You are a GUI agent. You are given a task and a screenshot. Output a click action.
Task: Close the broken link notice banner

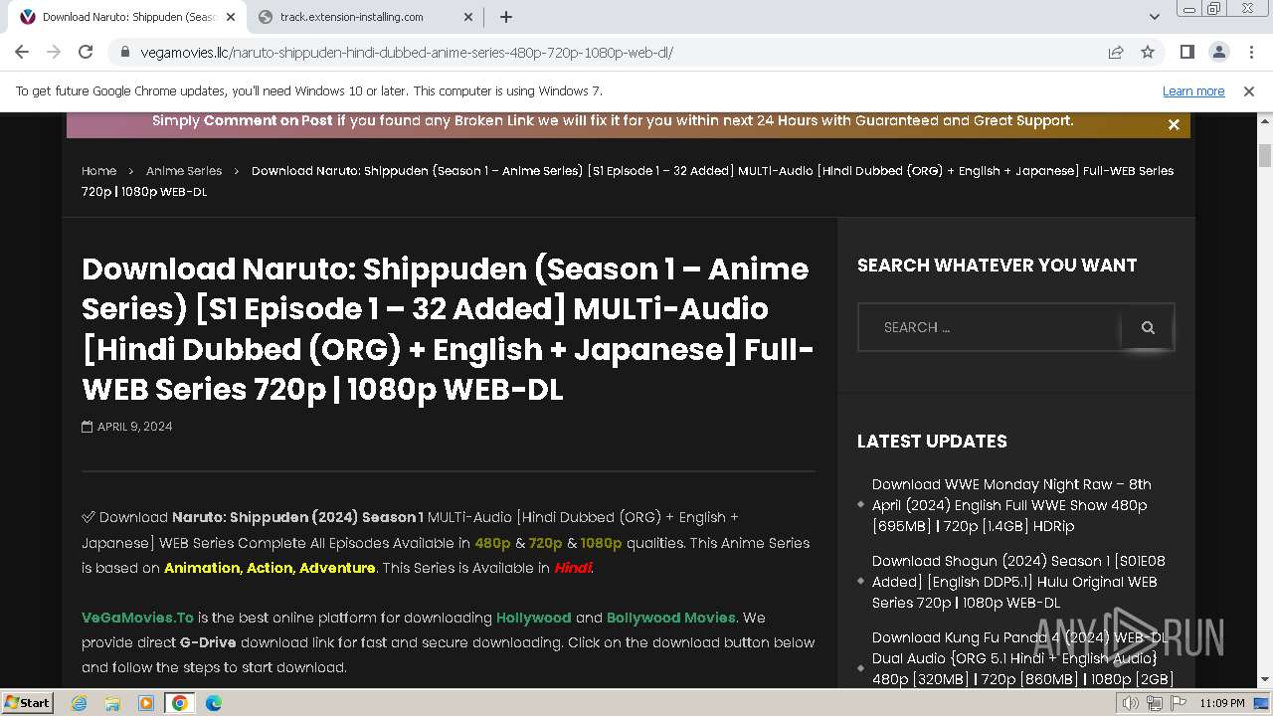pos(1174,124)
